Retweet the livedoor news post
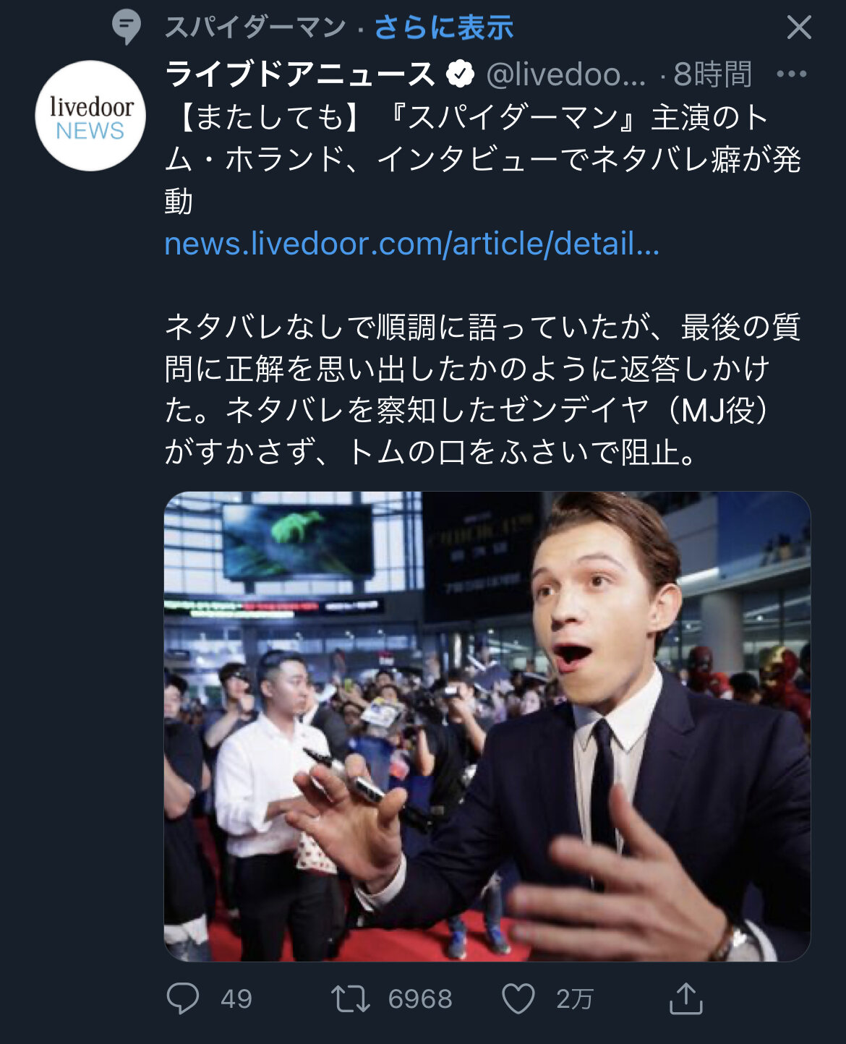846x1044 pixels. coord(351,999)
